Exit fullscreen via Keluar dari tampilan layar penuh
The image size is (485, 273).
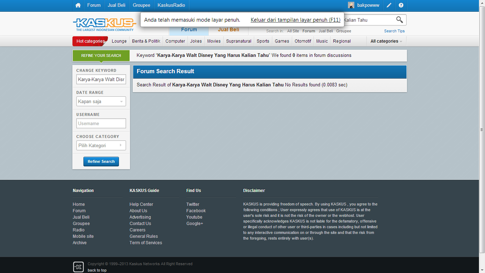coord(296,20)
